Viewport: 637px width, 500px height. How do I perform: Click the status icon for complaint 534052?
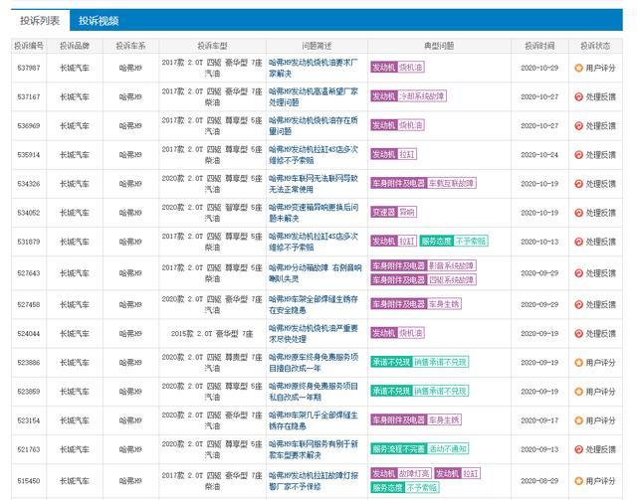[578, 213]
